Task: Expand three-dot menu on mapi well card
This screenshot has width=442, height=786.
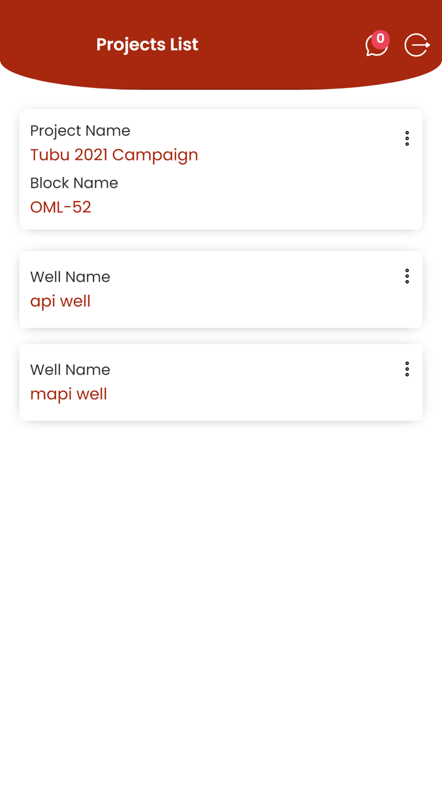Action: (x=407, y=369)
